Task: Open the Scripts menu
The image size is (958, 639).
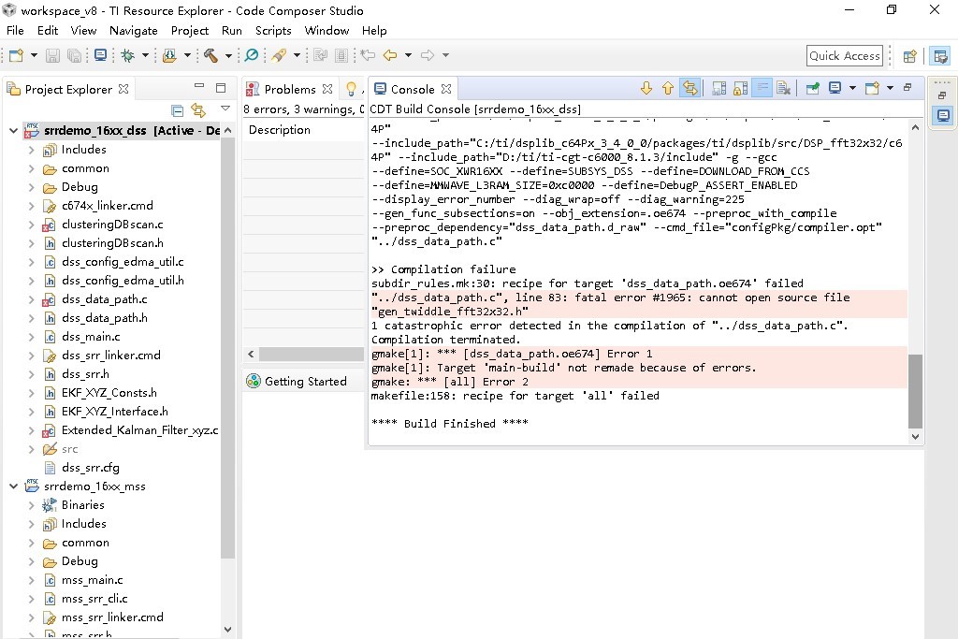Action: coord(273,31)
